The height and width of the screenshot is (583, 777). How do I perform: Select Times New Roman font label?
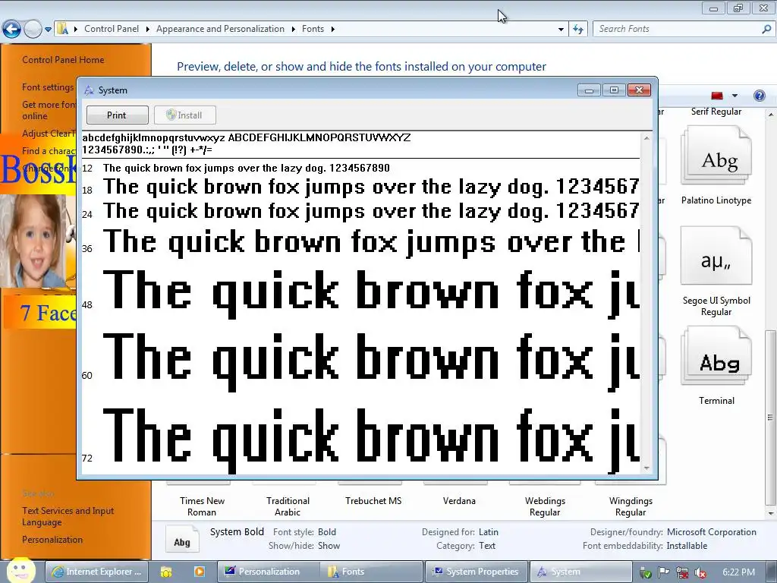[x=202, y=506]
